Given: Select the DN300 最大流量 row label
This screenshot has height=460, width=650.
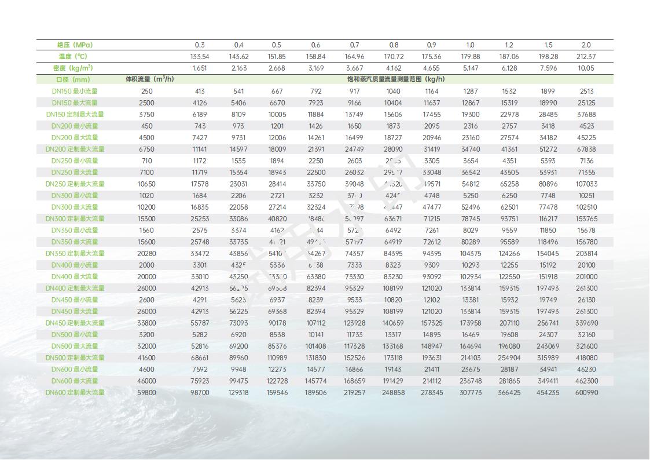Looking at the screenshot, I should pos(75,207).
